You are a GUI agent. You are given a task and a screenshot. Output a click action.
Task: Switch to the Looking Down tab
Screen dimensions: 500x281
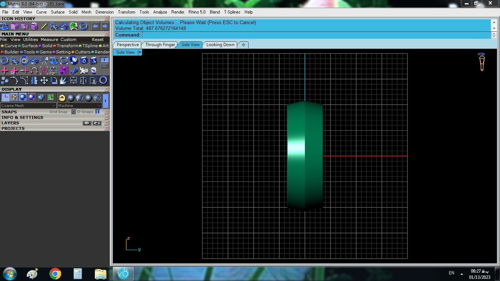click(220, 45)
